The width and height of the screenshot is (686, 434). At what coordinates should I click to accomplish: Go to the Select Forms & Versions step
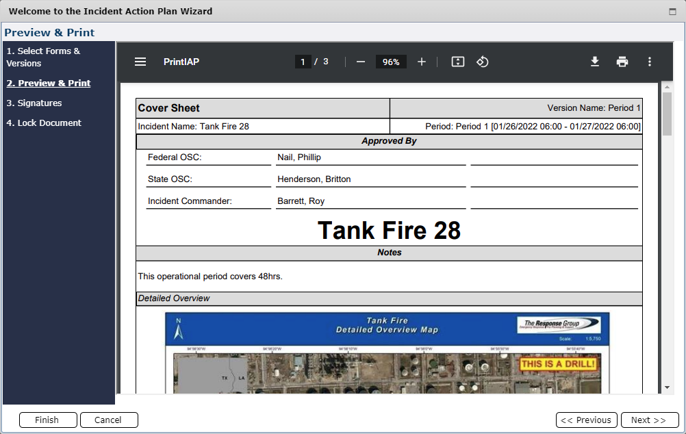(x=43, y=57)
